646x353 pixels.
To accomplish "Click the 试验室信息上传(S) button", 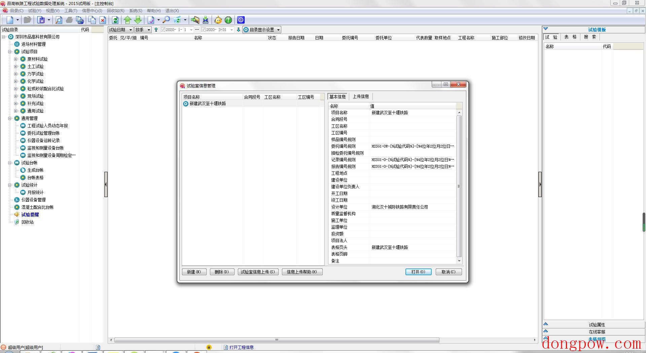I will pos(258,272).
